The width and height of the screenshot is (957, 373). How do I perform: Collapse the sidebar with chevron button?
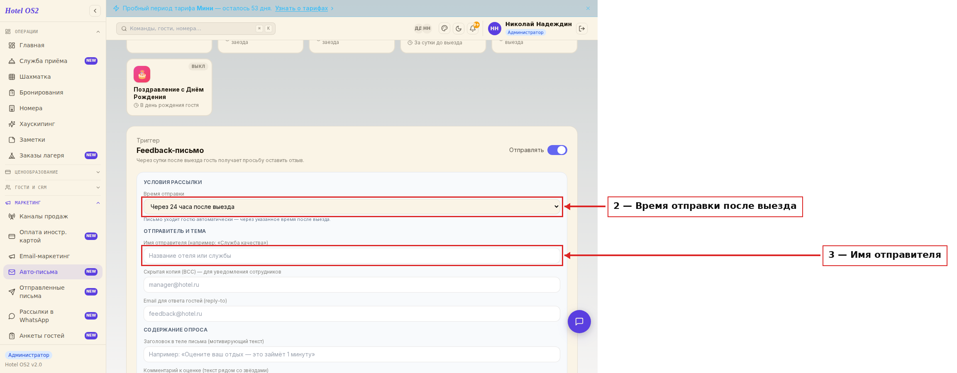[95, 11]
